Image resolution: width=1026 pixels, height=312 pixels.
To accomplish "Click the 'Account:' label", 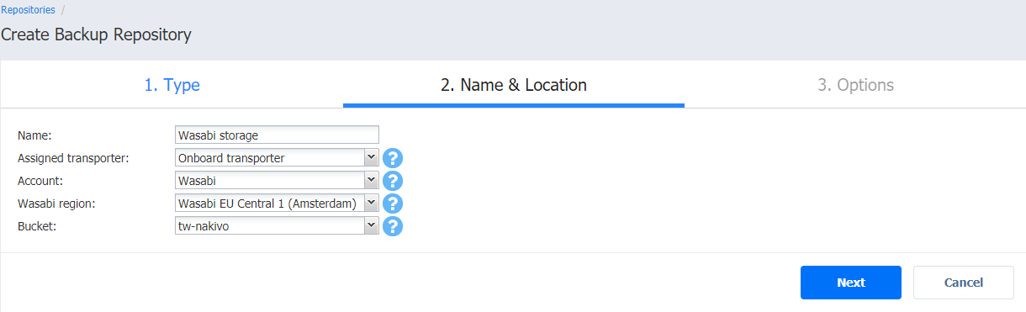I will click(40, 180).
